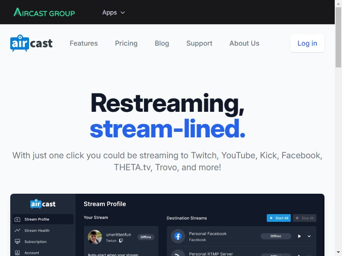This screenshot has width=342, height=256.
Task: Select Stream Profile in dashboard sidebar
Action: pyautogui.click(x=43, y=219)
